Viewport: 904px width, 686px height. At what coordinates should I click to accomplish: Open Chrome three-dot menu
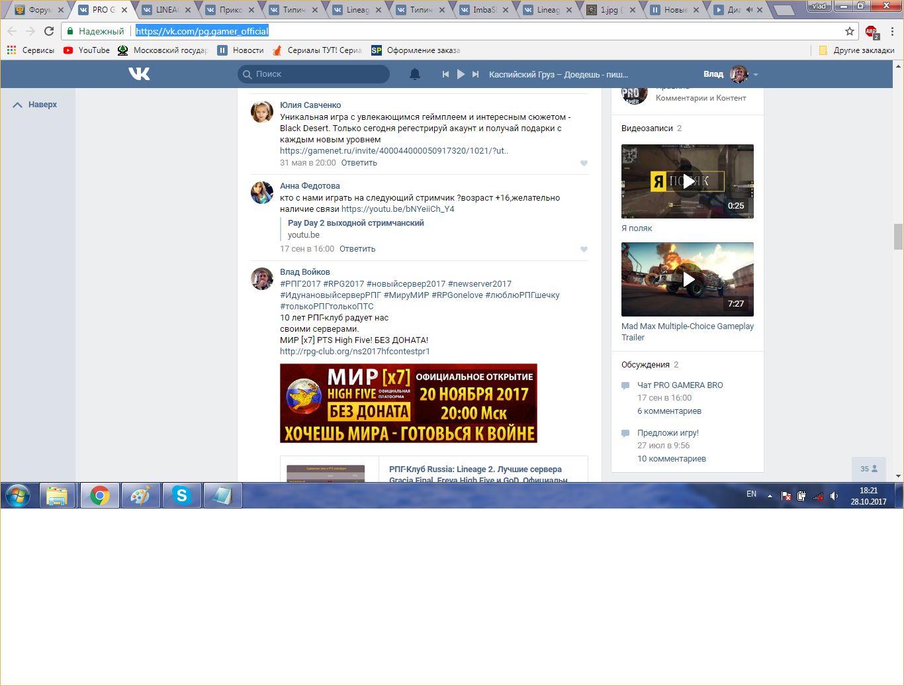click(892, 31)
